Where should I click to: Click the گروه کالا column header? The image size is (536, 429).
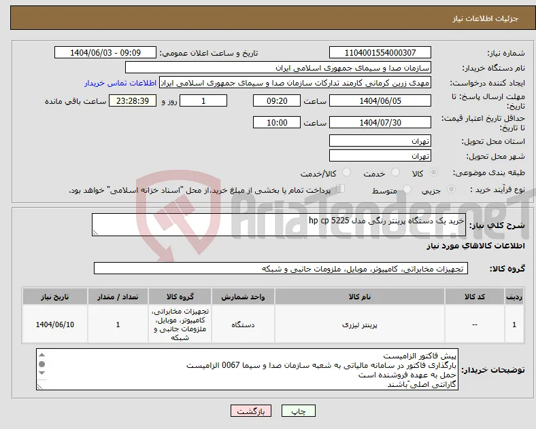tap(180, 297)
